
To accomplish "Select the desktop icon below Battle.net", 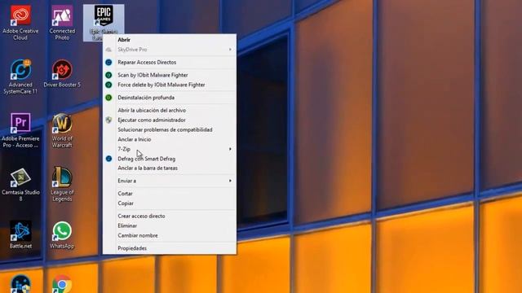I will 20,284.
